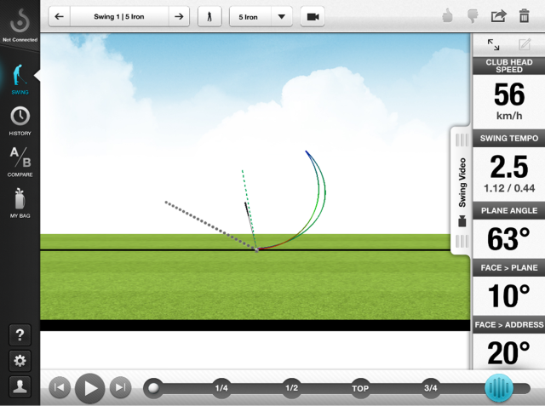The height and width of the screenshot is (406, 545).
Task: Jump to the 1/4 timeline marker
Action: [x=221, y=388]
